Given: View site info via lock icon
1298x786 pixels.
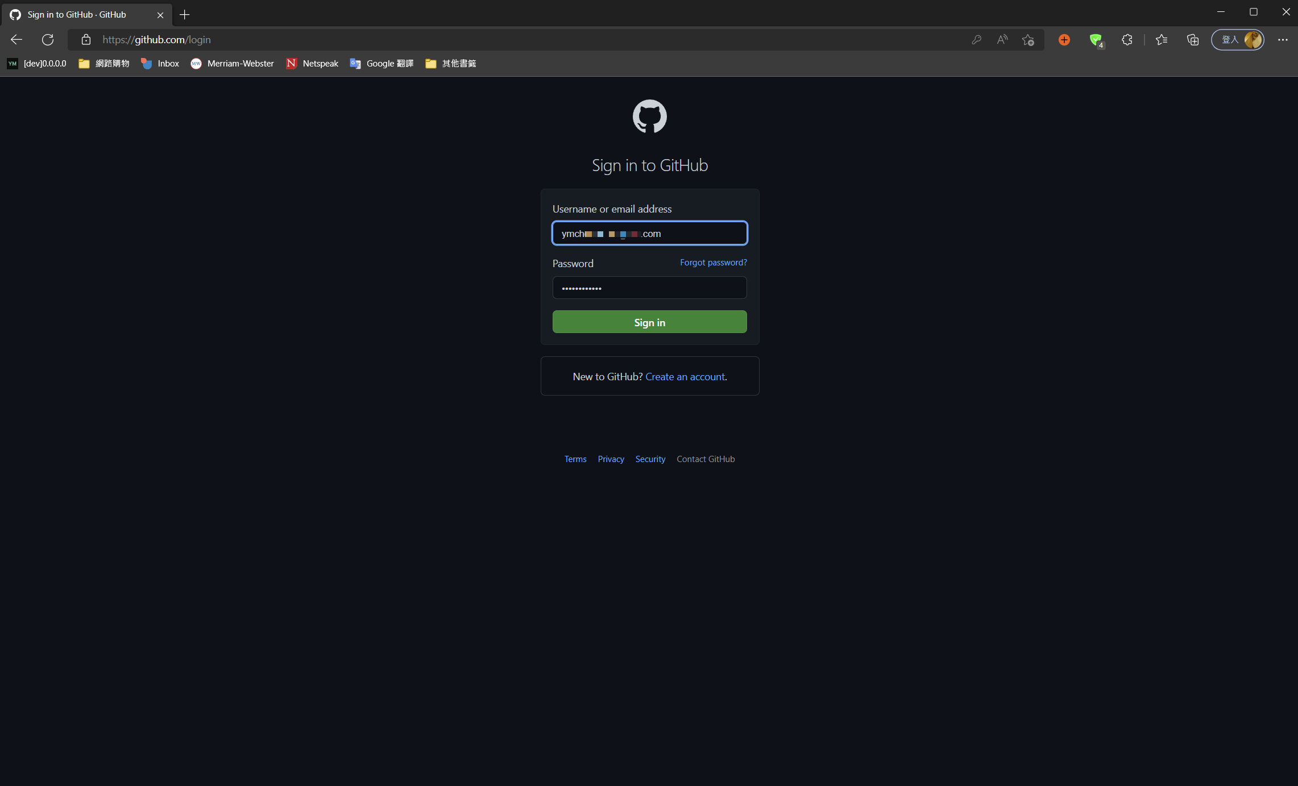Looking at the screenshot, I should [x=86, y=40].
